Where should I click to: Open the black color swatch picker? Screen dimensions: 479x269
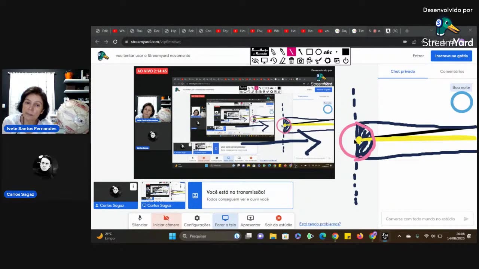coord(345,52)
